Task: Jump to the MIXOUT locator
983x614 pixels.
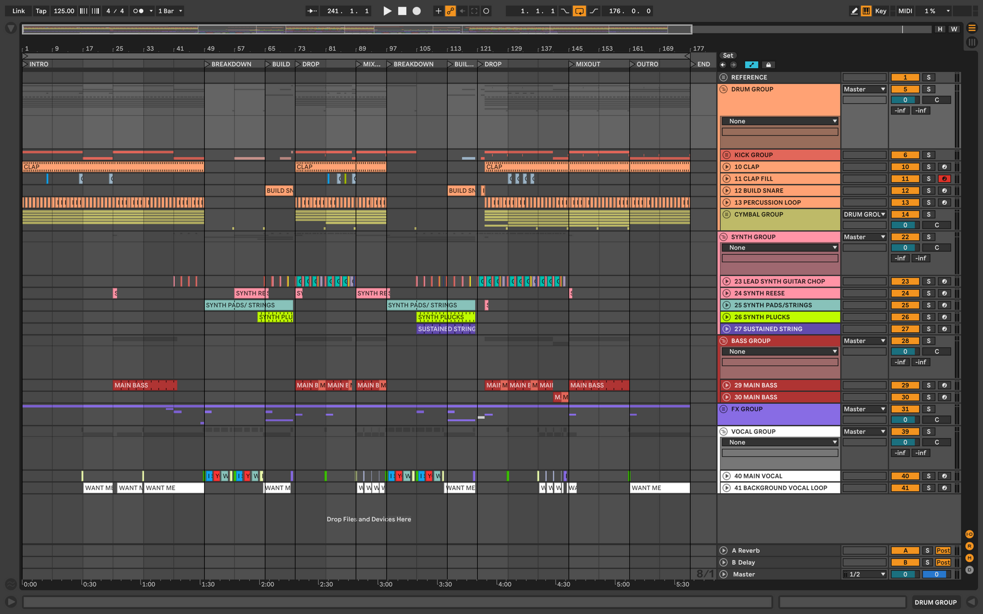Action: tap(584, 64)
